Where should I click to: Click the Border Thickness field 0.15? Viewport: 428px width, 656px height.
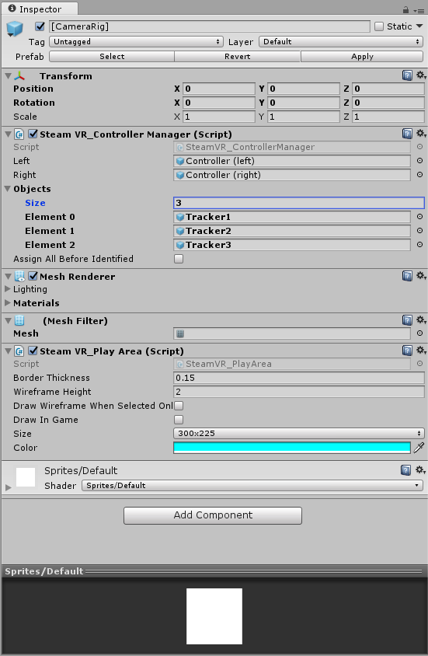299,378
